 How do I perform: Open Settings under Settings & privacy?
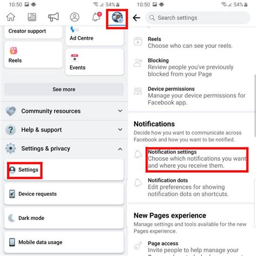coord(64,170)
